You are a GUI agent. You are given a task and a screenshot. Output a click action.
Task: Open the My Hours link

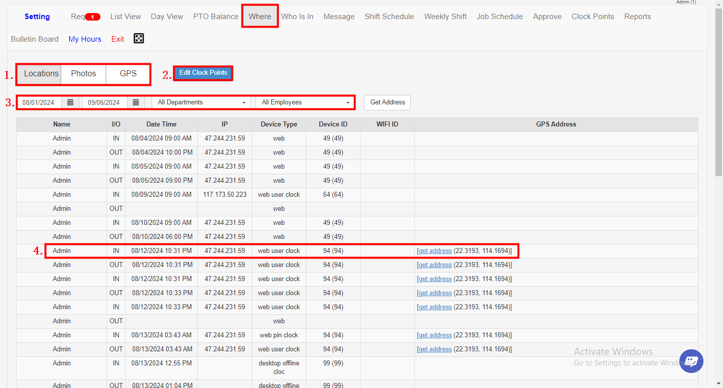pos(85,39)
